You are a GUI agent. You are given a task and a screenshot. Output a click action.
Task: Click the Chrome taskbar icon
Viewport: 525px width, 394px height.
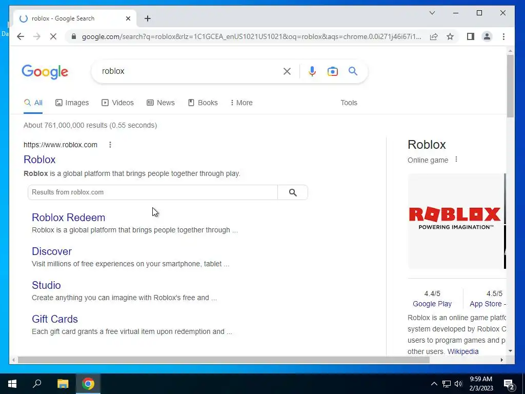88,384
